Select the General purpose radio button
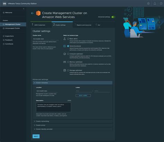Image resolution: width=164 pixels, height=142 pixels. point(68,46)
